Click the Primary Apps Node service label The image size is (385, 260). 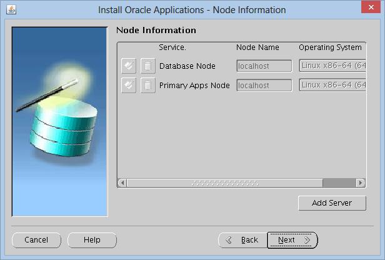(x=194, y=86)
